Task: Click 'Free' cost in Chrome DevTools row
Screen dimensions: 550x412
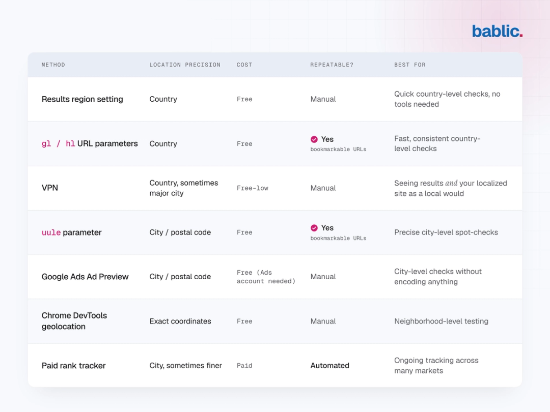Action: pyautogui.click(x=244, y=321)
